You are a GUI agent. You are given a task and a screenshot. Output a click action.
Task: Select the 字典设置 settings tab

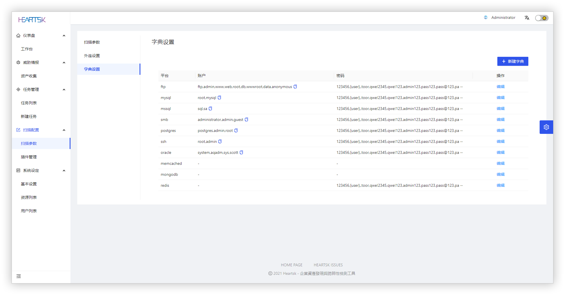click(109, 69)
